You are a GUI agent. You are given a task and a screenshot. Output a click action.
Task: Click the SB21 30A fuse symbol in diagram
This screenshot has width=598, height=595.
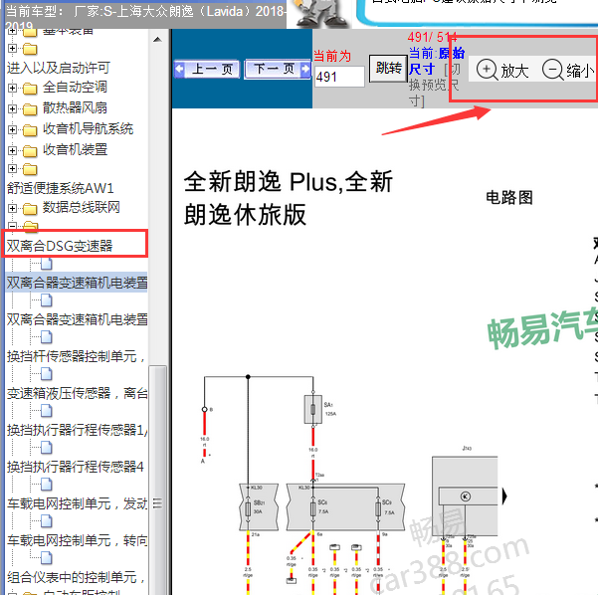(x=248, y=508)
